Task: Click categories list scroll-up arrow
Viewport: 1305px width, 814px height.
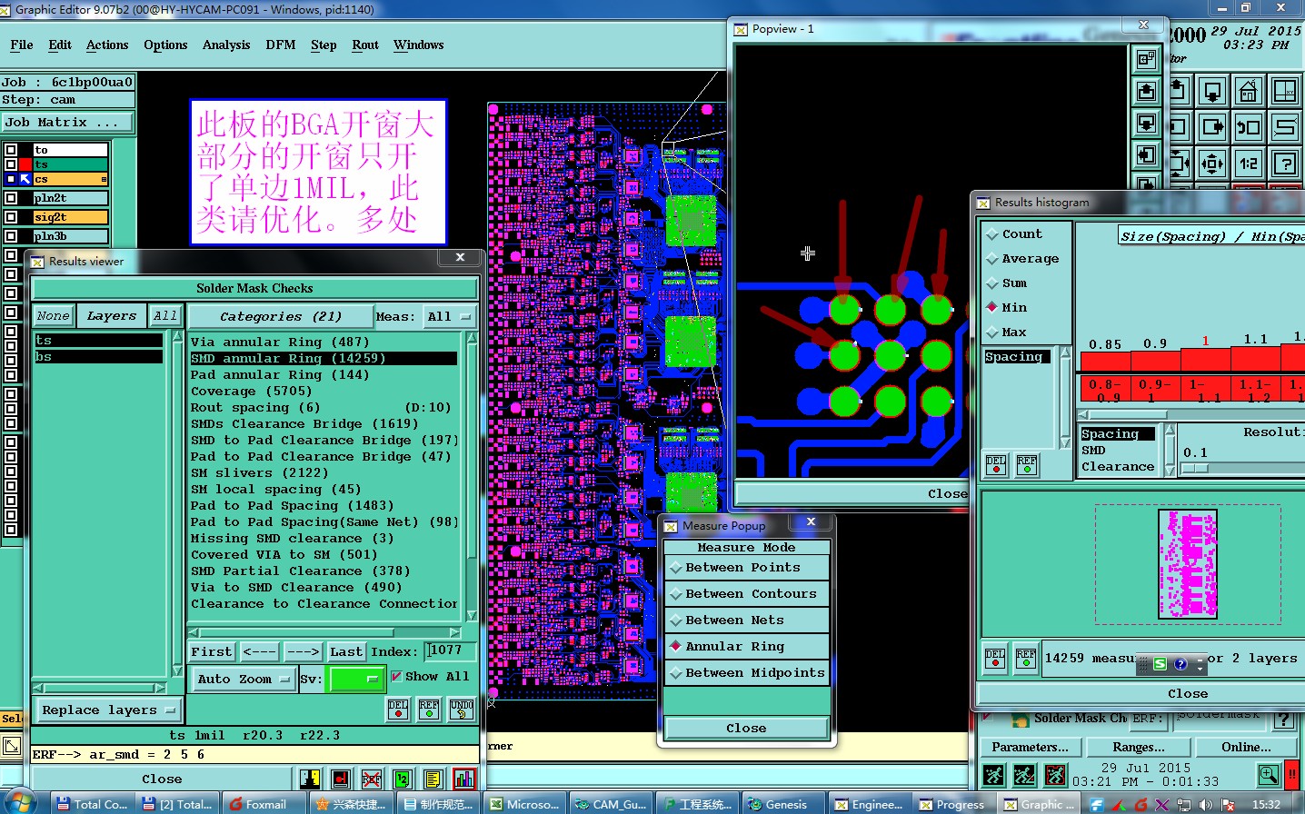Action: tap(472, 338)
